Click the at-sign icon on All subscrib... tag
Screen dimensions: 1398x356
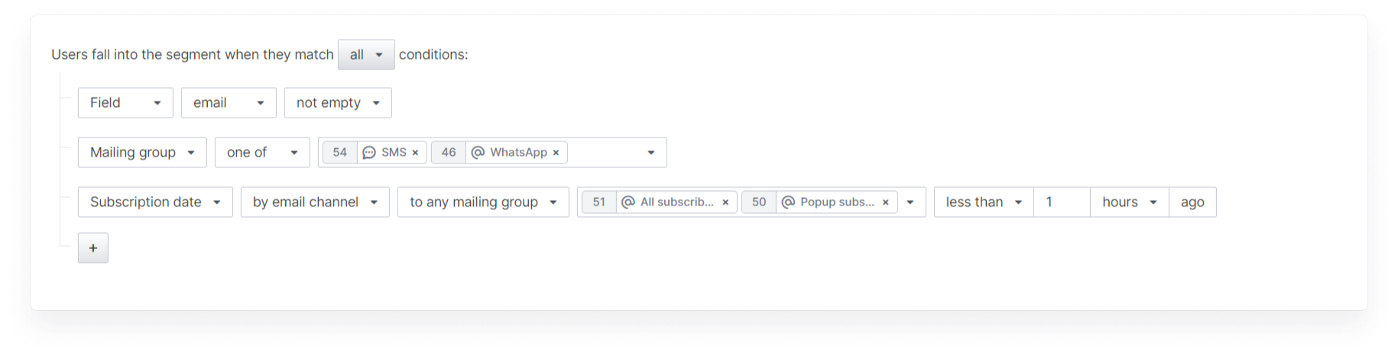628,202
